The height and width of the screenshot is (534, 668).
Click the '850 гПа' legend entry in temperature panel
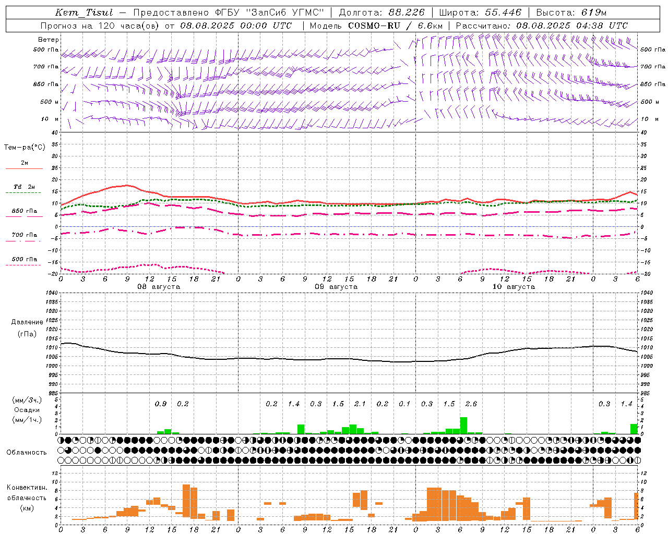point(25,211)
